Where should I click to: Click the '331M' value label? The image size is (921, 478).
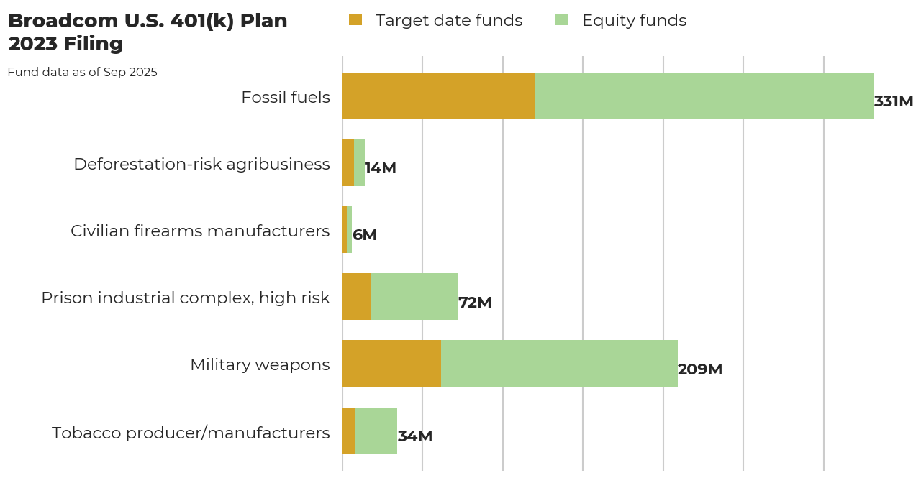click(x=894, y=101)
